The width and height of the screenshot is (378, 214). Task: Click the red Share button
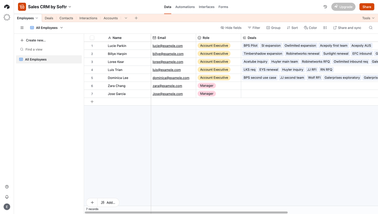(366, 7)
